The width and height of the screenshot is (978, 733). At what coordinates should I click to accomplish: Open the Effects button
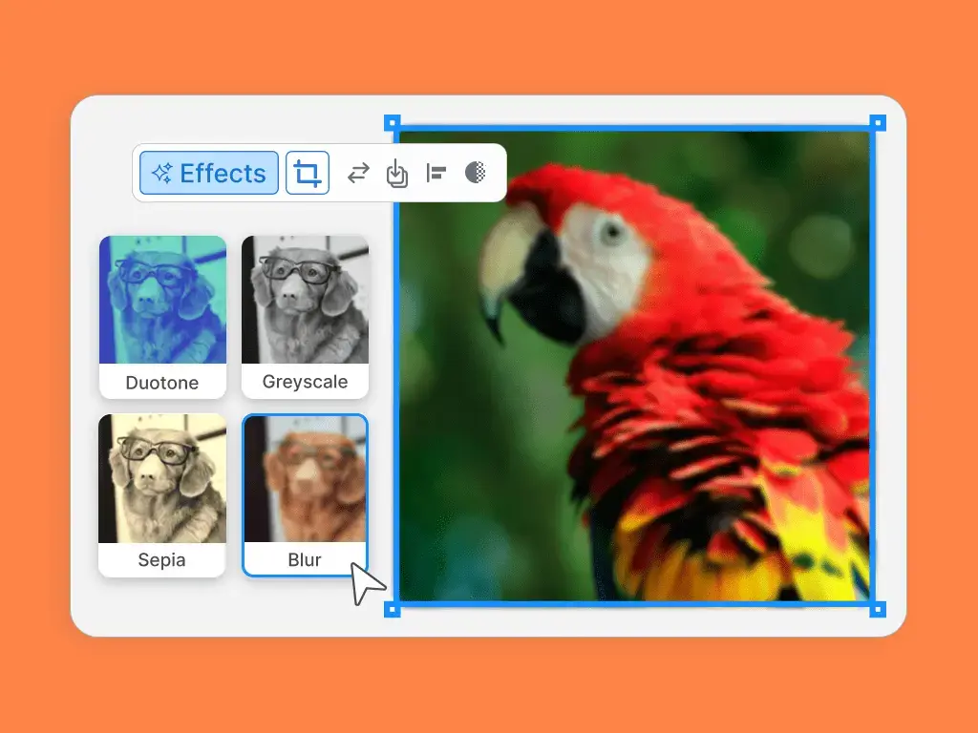[209, 173]
